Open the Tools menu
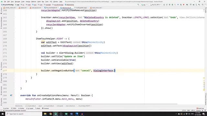 (47, 2)
